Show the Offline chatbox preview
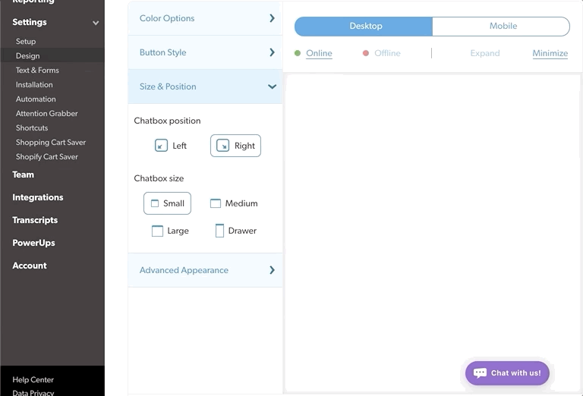 click(x=387, y=53)
